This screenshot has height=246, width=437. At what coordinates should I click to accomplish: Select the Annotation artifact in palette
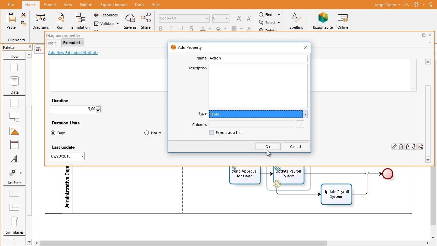pos(14,117)
